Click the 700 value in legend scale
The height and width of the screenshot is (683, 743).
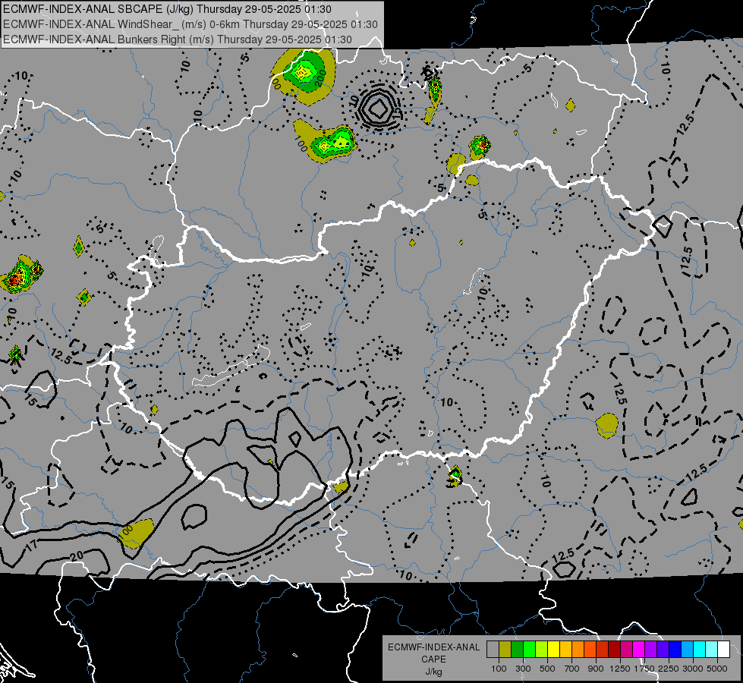pyautogui.click(x=572, y=669)
